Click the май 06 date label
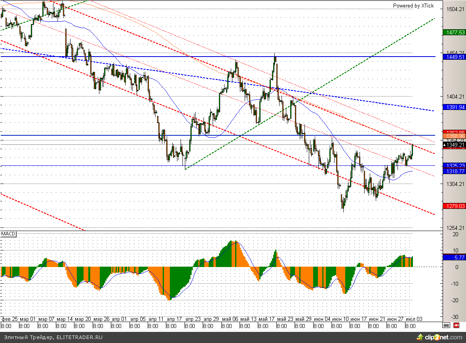 (230, 319)
